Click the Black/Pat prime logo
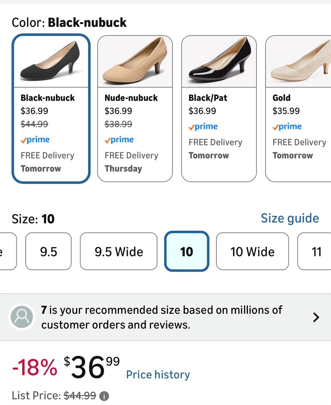The image size is (331, 405). click(203, 127)
